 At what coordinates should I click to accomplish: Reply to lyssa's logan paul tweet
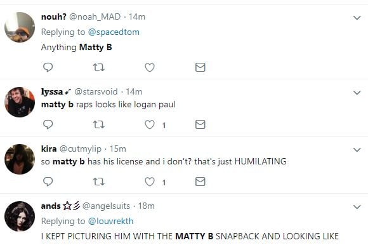click(48, 124)
